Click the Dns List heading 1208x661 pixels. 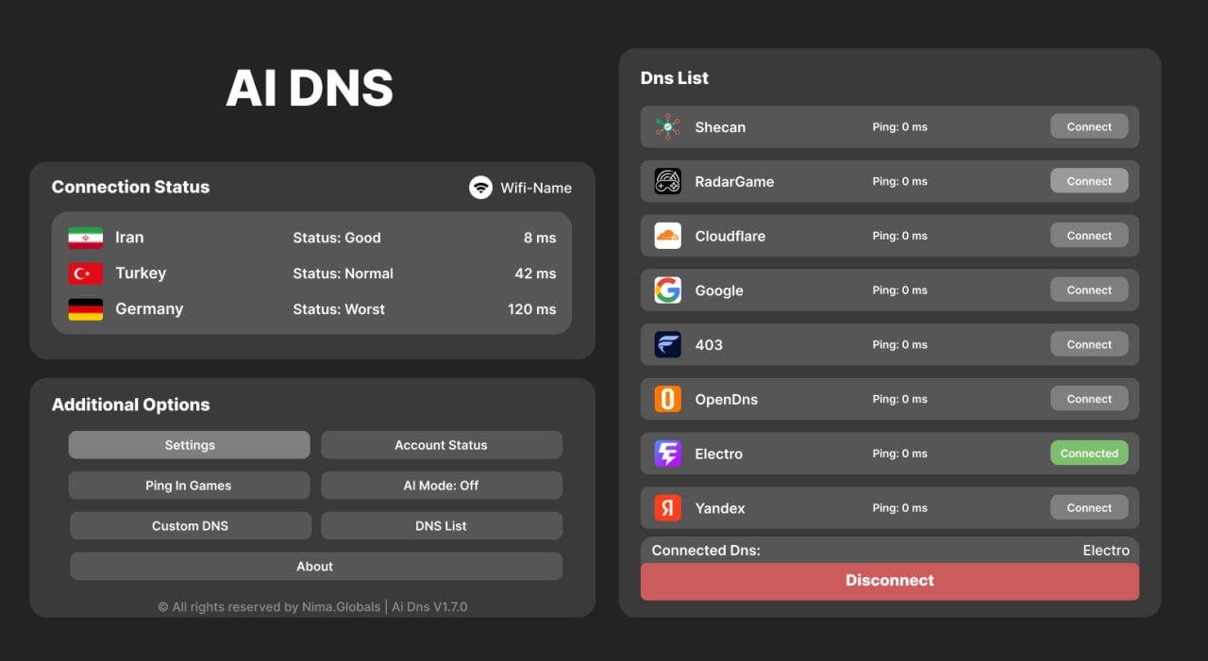[x=675, y=78]
